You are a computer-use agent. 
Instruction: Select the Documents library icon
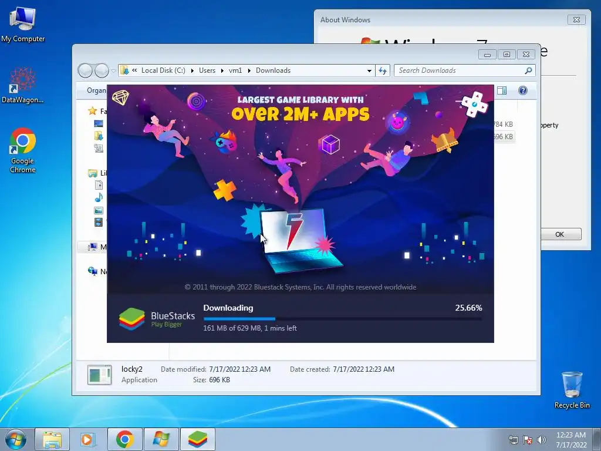99,185
